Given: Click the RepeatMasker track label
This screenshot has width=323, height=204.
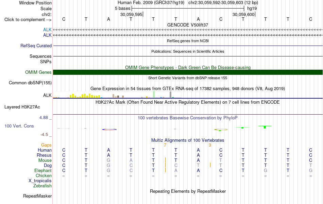Looking at the screenshot, I should click(x=37, y=196).
